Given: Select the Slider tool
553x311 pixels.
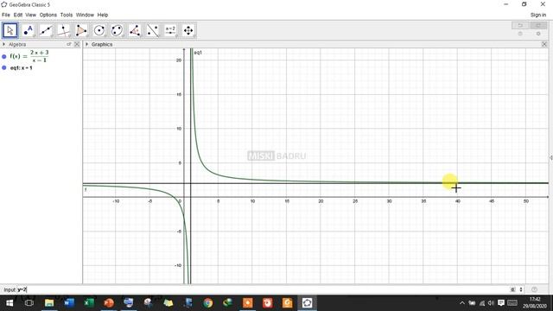Looking at the screenshot, I should pos(170,30).
